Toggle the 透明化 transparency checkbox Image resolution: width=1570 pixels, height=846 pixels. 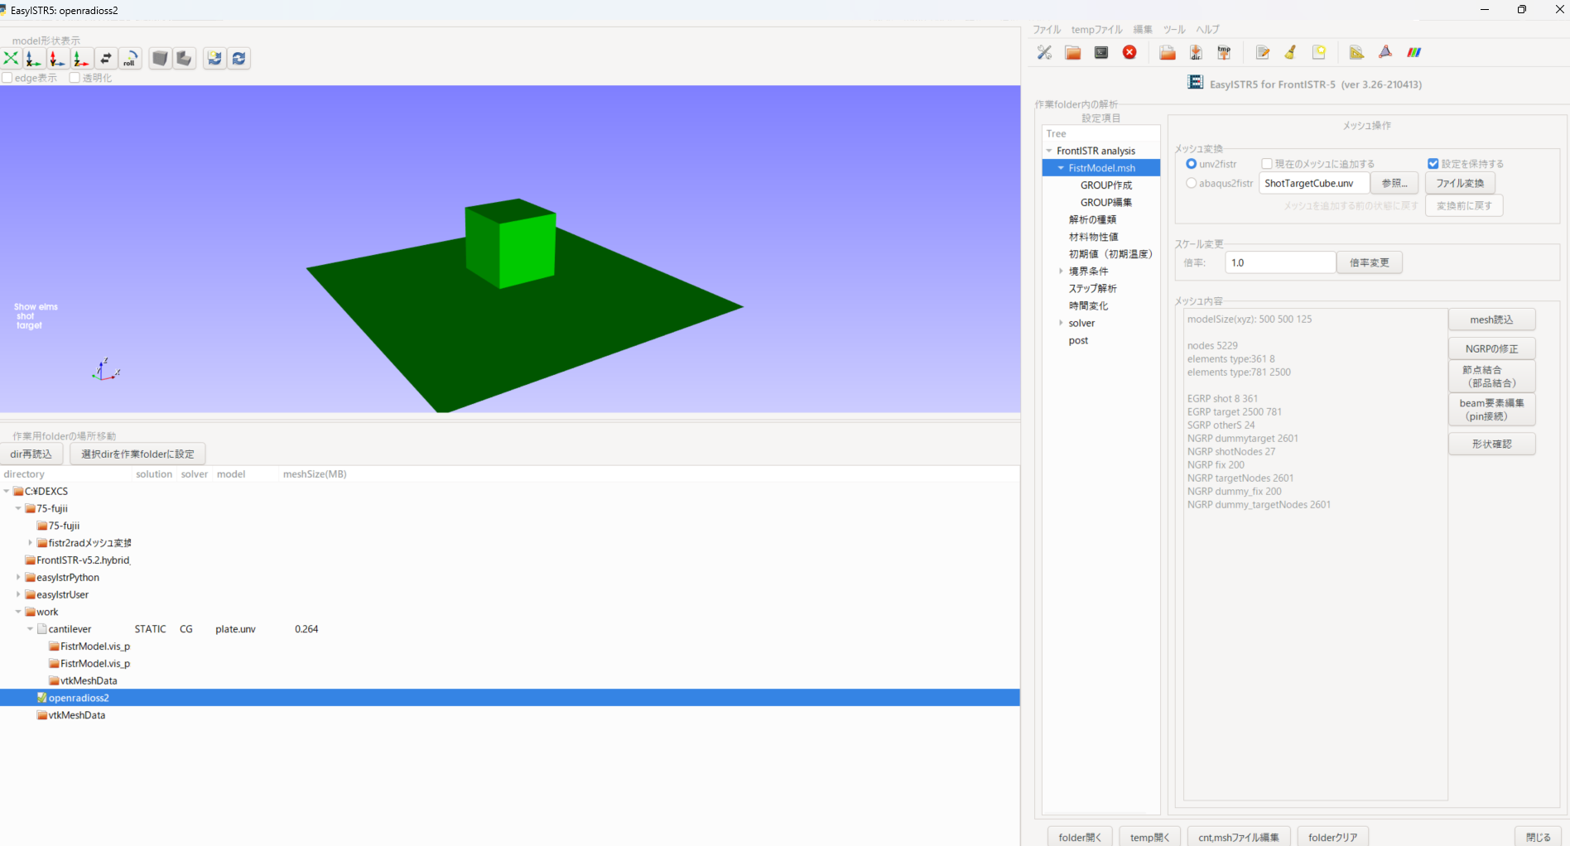click(x=75, y=78)
